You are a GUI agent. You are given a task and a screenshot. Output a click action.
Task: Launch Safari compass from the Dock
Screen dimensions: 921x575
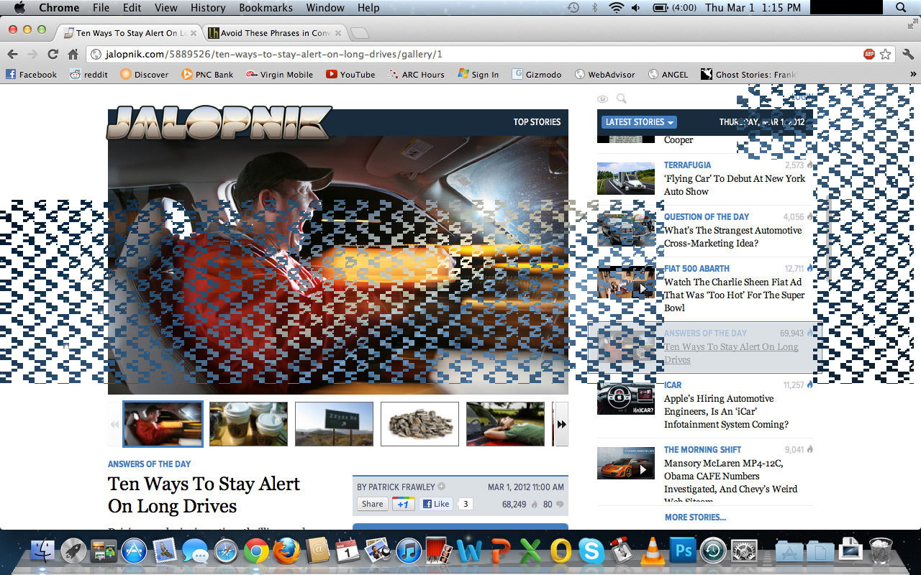225,551
